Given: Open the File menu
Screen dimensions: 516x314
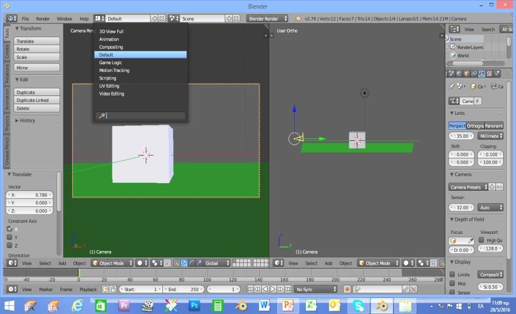Looking at the screenshot, I should coord(25,19).
